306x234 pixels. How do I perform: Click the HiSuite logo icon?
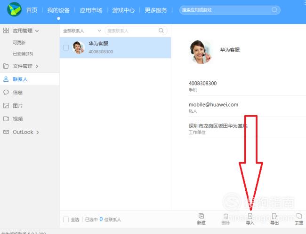pos(14,9)
